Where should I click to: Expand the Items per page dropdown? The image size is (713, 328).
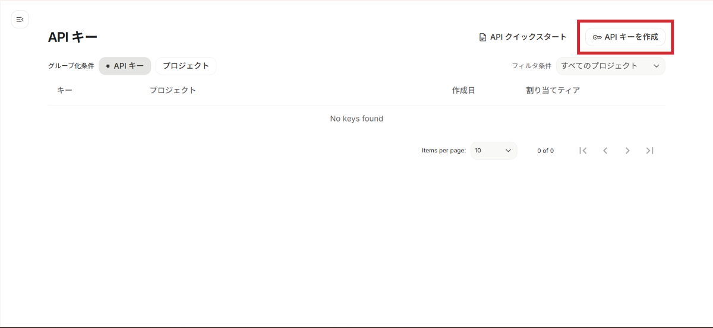493,151
